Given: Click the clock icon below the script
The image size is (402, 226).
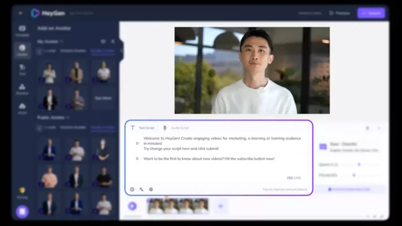Looking at the screenshot, I should pos(132,189).
